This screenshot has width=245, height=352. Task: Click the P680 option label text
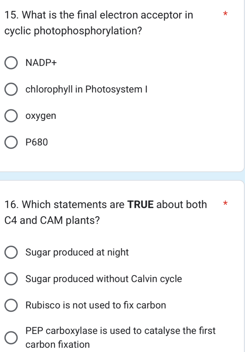tap(37, 142)
